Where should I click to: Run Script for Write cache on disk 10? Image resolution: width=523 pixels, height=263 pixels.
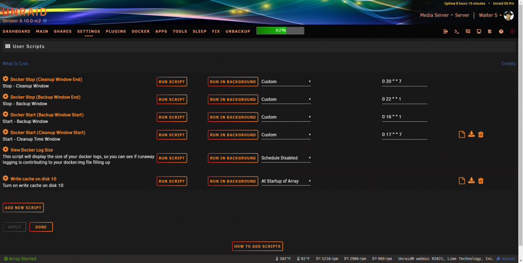point(172,181)
